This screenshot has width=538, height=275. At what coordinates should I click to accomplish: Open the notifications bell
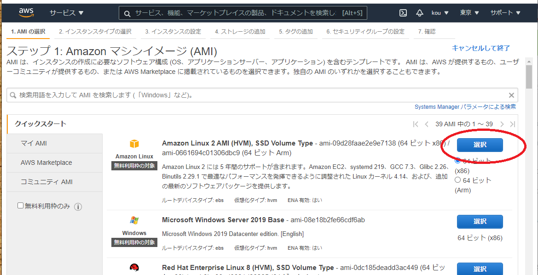(x=419, y=13)
